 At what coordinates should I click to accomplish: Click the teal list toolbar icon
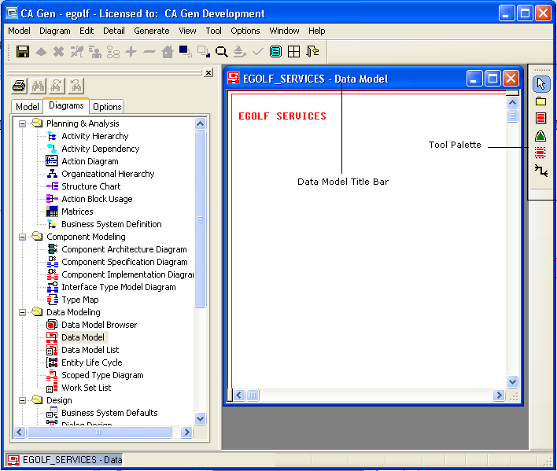[x=275, y=52]
